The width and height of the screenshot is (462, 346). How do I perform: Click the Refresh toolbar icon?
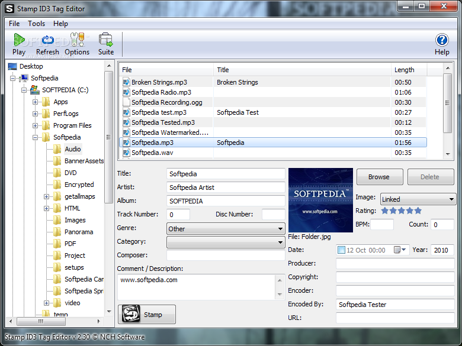(x=47, y=40)
